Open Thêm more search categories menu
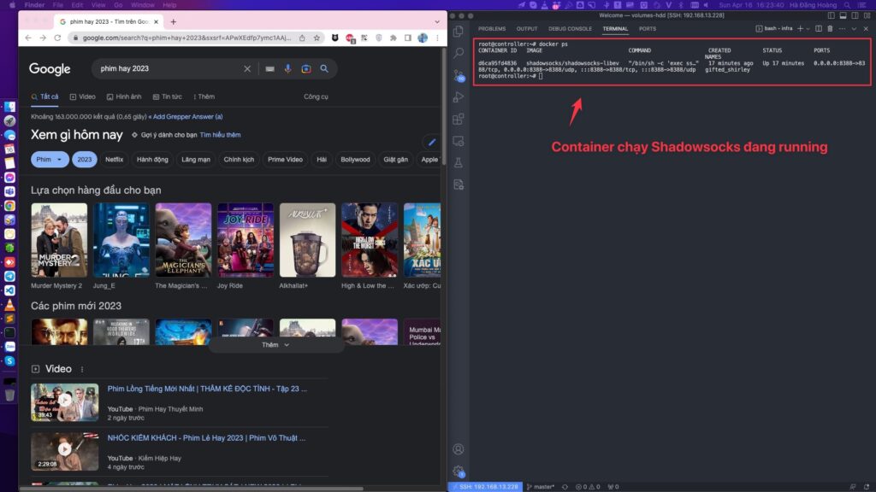Viewport: 876px width, 492px height. (x=204, y=97)
